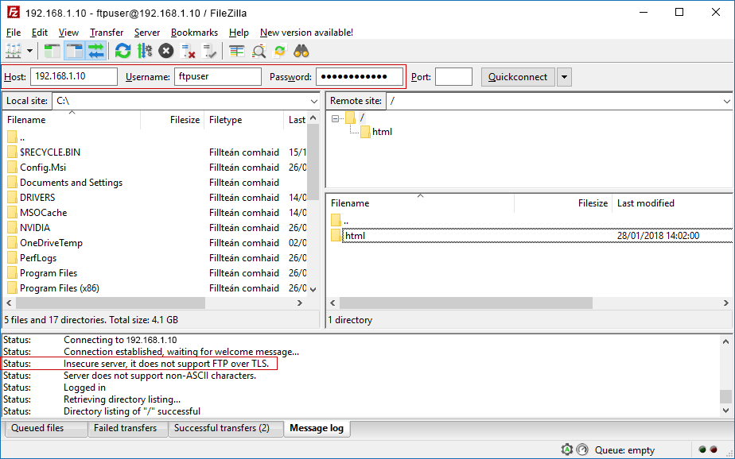The width and height of the screenshot is (735, 459).
Task: Toggle synchronized browsing mode
Action: coord(280,50)
